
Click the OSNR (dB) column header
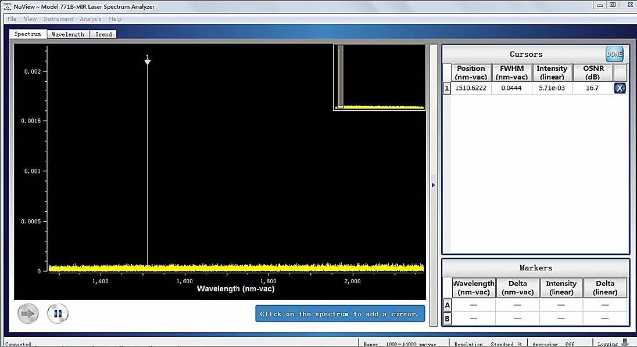tap(593, 73)
